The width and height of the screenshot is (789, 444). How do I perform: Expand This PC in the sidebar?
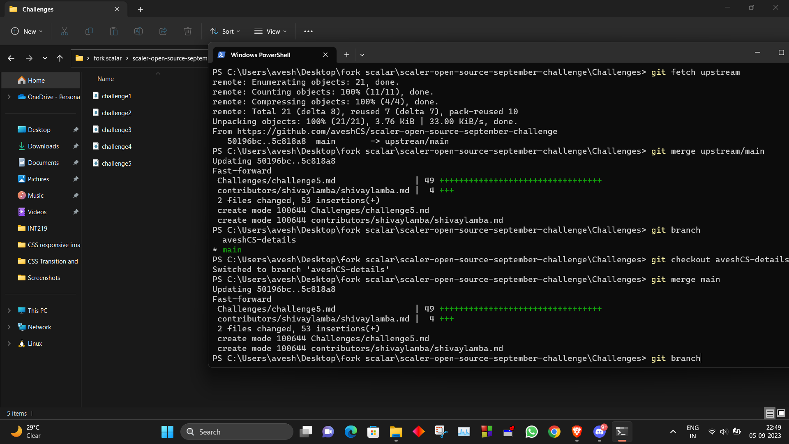coord(9,310)
